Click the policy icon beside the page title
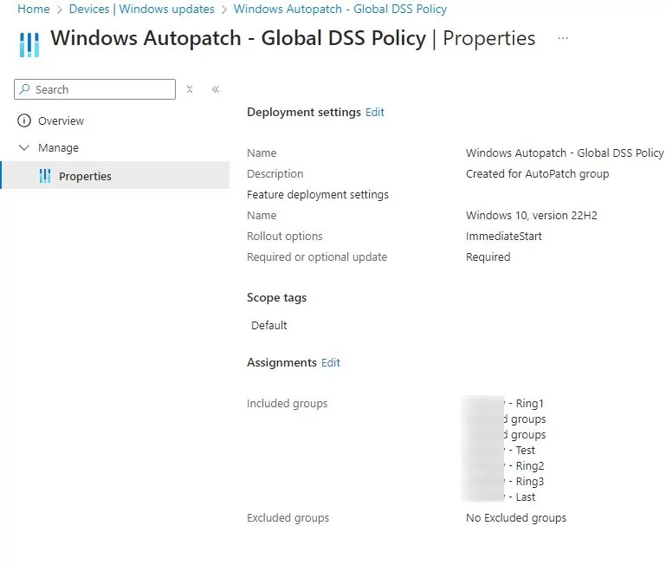This screenshot has height=565, width=666. click(x=29, y=44)
